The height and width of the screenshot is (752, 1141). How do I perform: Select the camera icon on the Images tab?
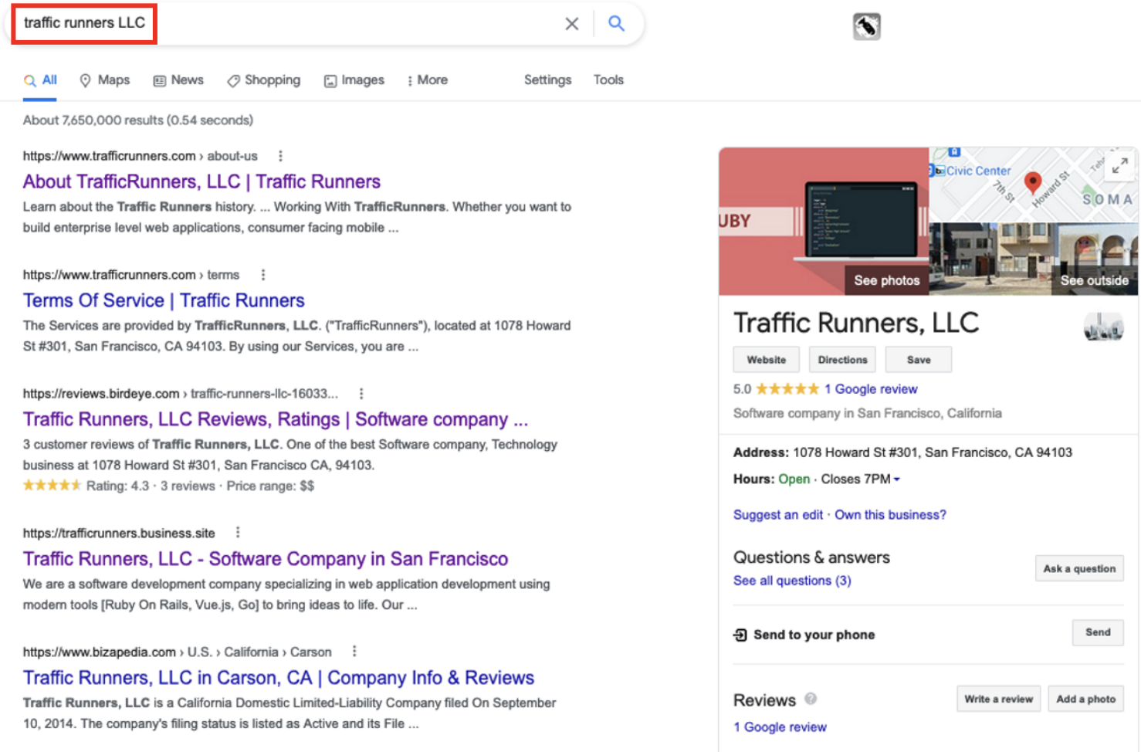click(330, 80)
